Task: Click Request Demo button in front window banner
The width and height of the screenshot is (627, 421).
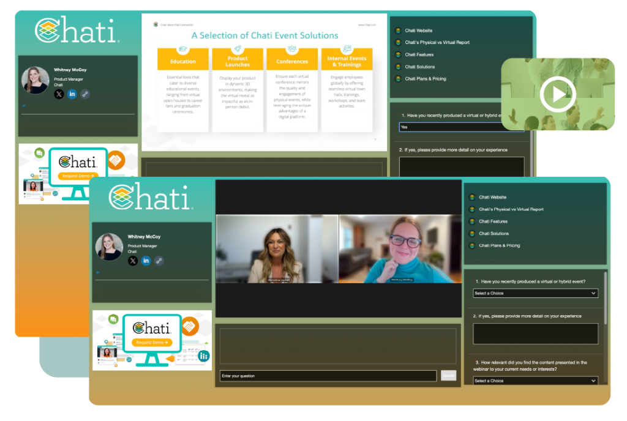Action: (152, 342)
